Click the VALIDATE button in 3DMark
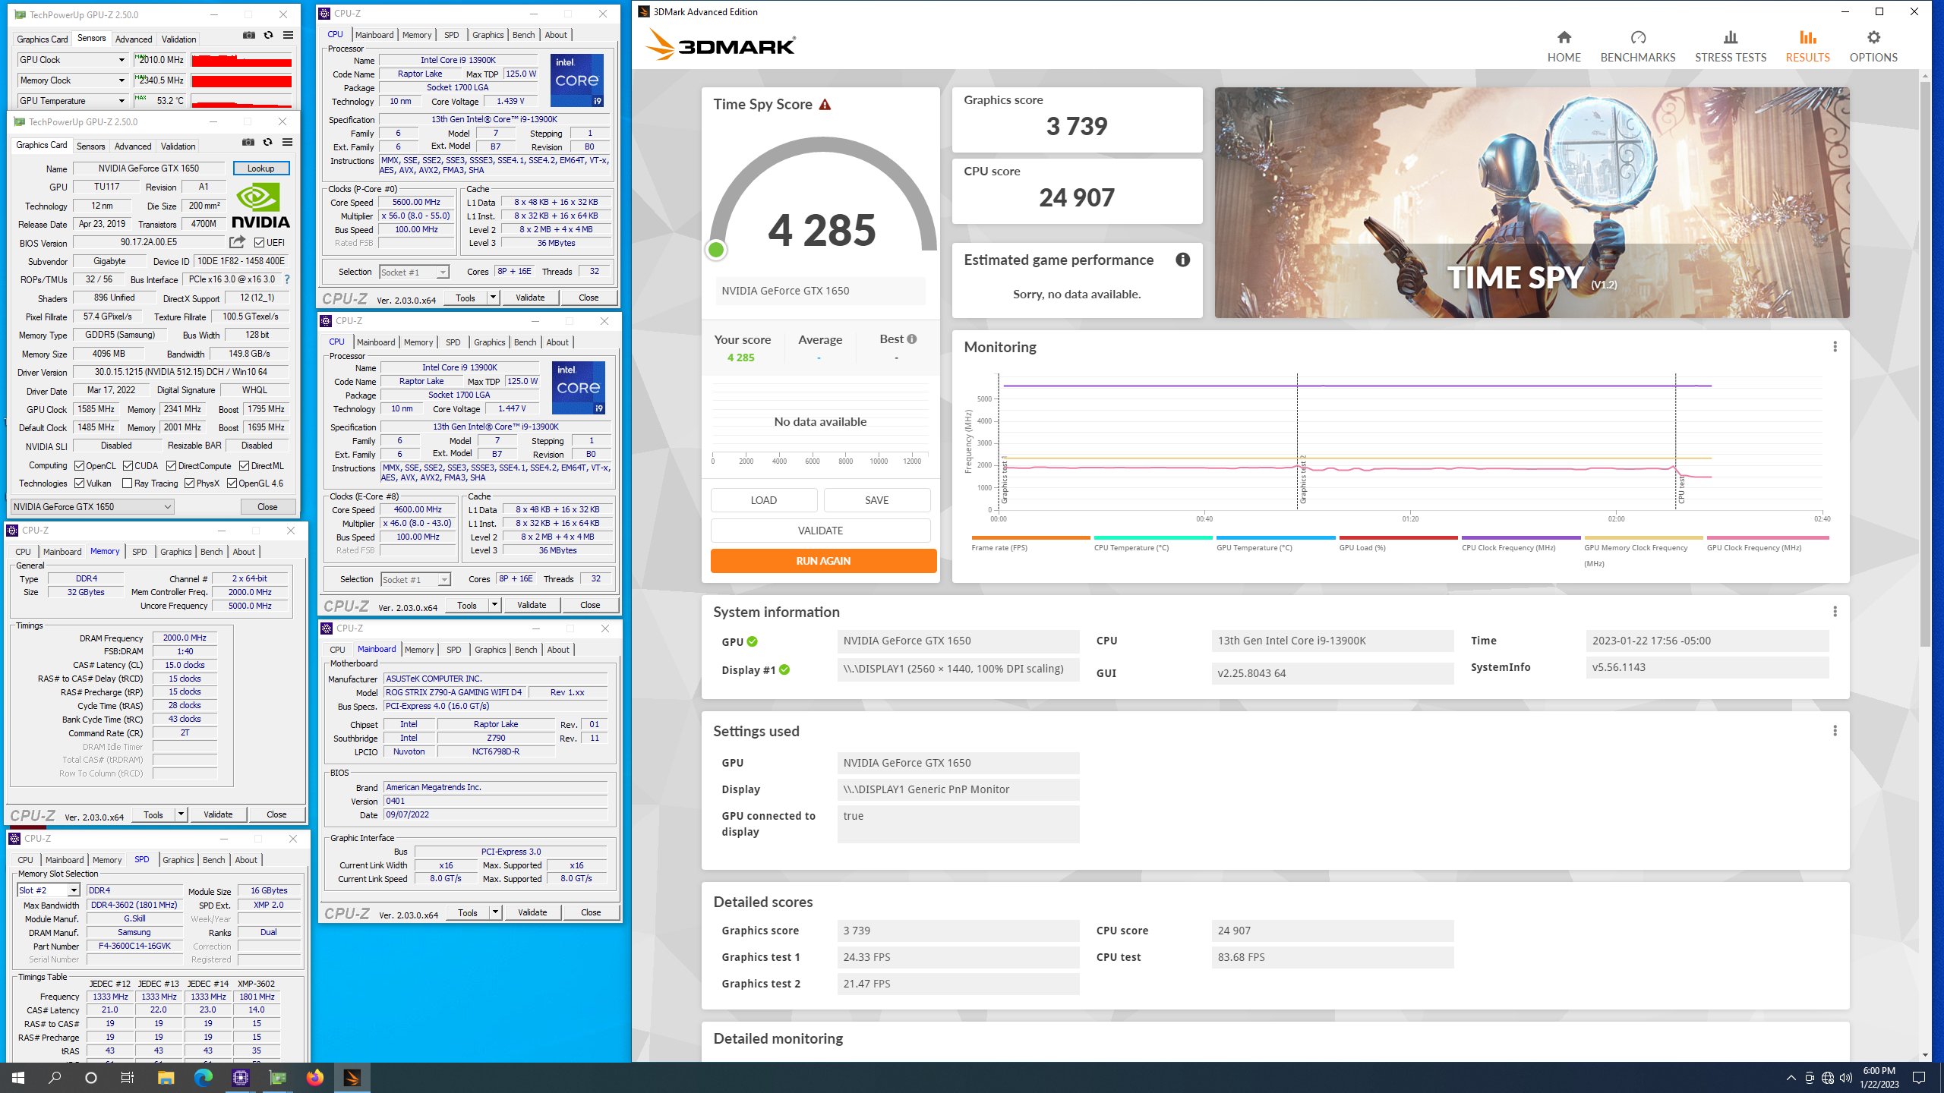 click(x=820, y=531)
